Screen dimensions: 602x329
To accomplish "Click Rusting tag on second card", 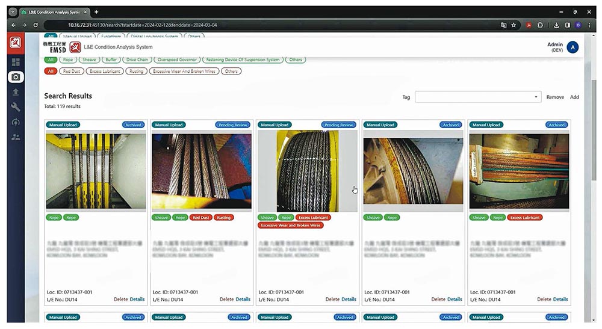I will [223, 217].
